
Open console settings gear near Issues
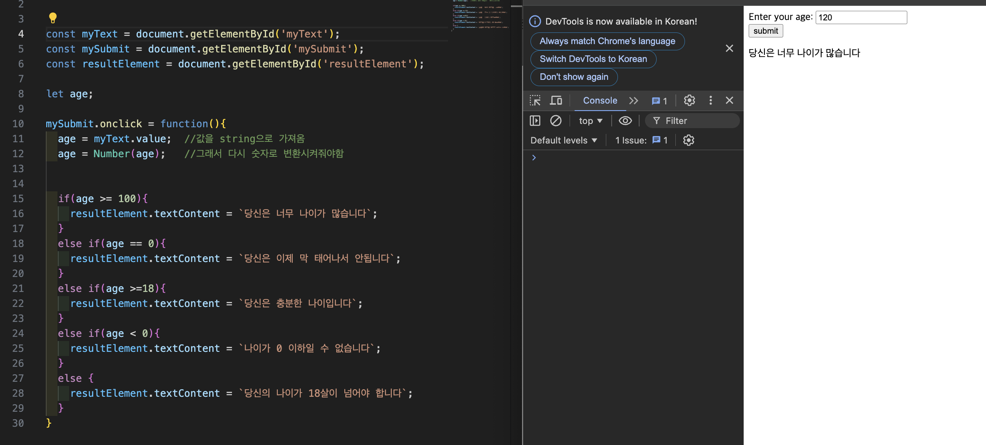[689, 140]
